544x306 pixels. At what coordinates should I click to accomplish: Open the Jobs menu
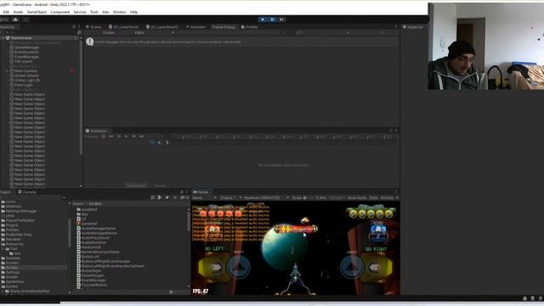[105, 12]
